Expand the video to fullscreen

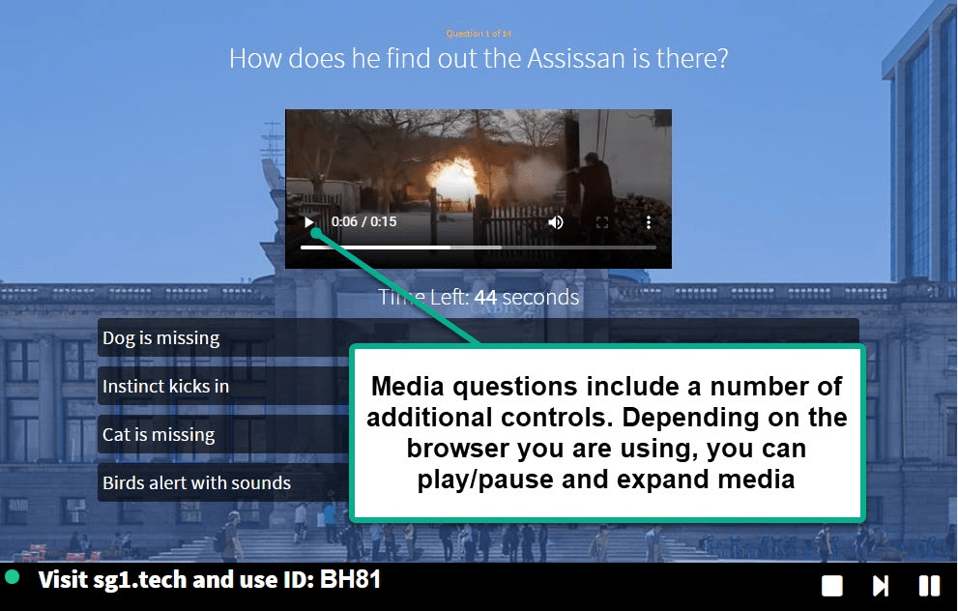pyautogui.click(x=601, y=221)
